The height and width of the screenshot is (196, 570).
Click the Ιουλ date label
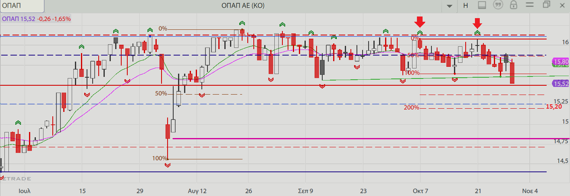[x=25, y=191]
